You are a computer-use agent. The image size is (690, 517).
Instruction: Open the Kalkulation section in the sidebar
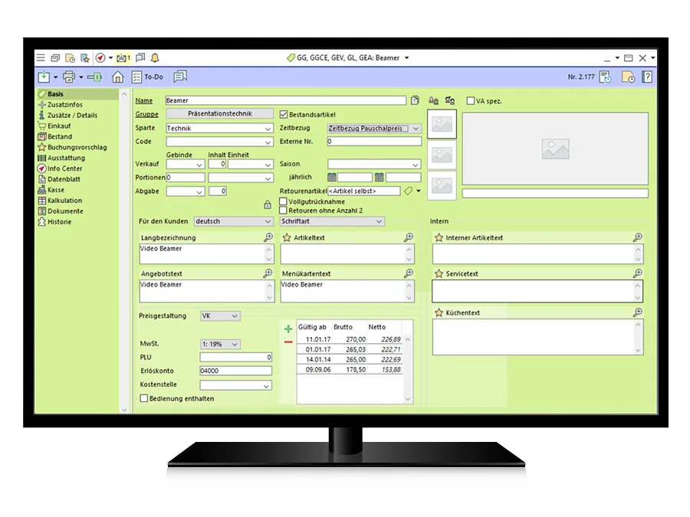click(x=64, y=201)
